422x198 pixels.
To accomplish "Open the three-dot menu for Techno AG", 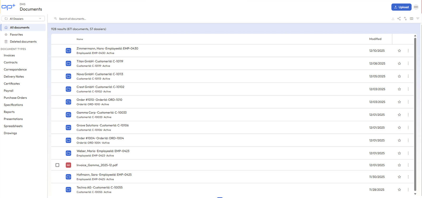I will 408,190.
